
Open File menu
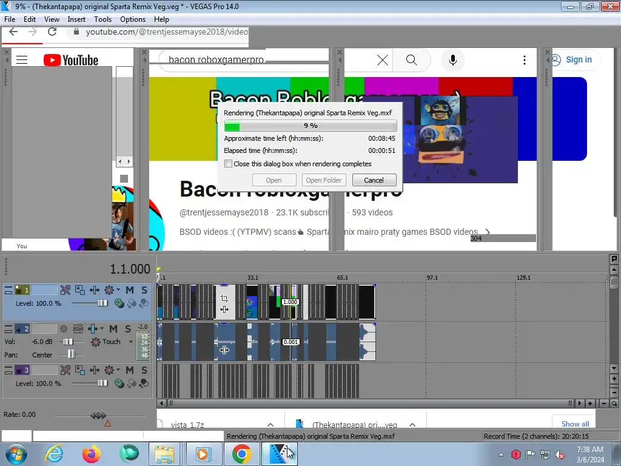point(10,19)
